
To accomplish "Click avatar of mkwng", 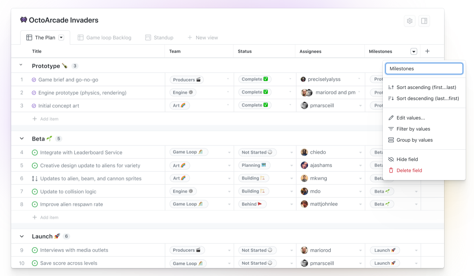I will 304,178.
